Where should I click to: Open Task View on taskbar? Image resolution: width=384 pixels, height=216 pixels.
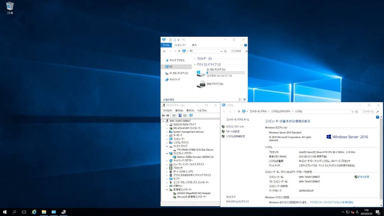[x=24, y=212]
